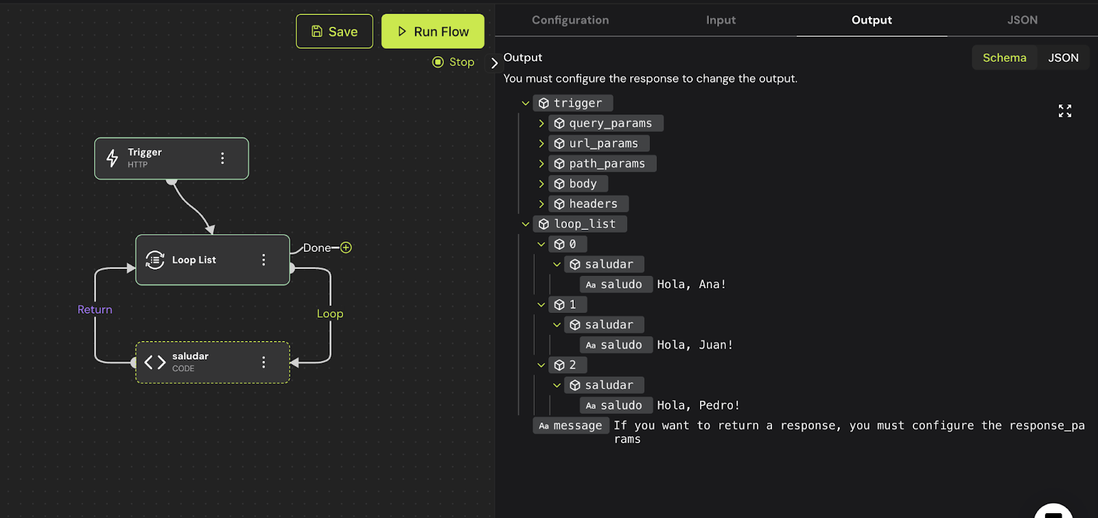The height and width of the screenshot is (518, 1098).
Task: Collapse the loop_list tree node
Action: [x=526, y=224]
